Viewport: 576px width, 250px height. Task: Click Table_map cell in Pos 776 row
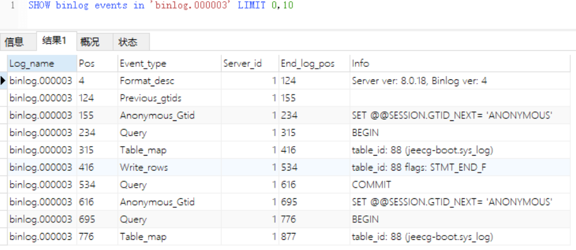[x=169, y=236]
